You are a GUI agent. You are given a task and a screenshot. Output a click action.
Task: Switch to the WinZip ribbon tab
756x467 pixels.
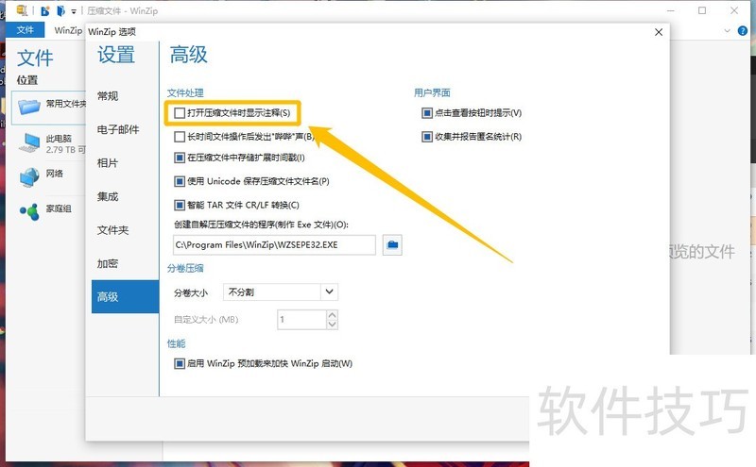point(68,30)
